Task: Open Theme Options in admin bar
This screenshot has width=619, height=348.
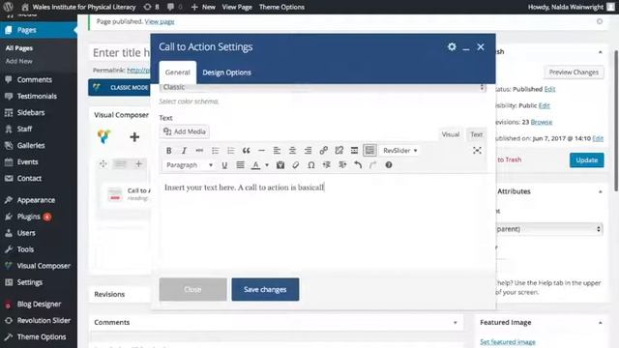Action: point(281,7)
